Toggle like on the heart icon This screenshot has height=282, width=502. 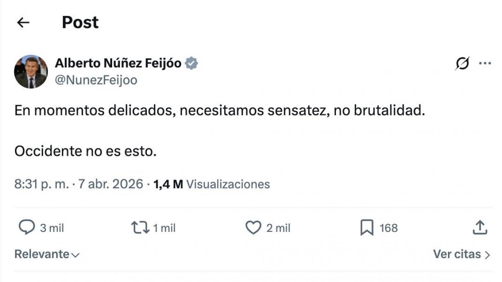point(253,228)
